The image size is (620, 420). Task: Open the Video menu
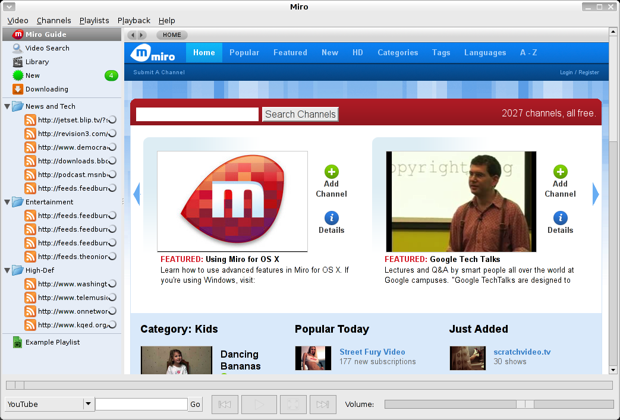18,21
